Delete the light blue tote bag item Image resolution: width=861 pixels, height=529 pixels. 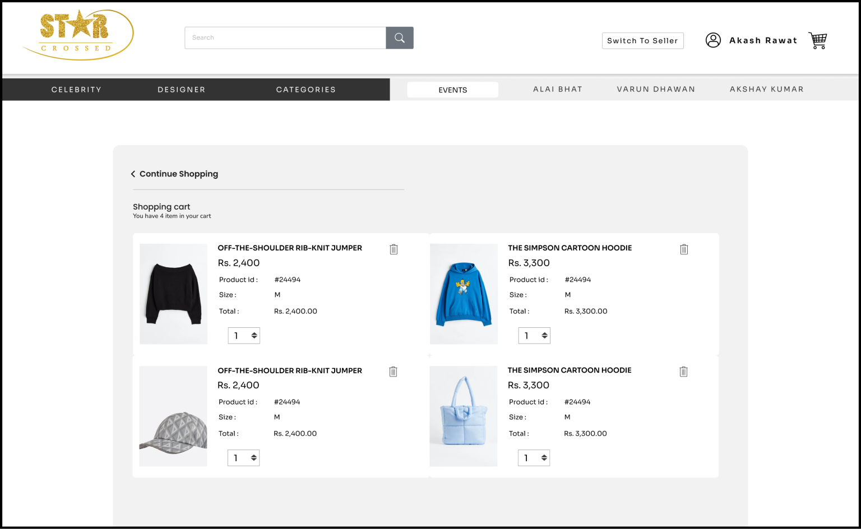pos(683,372)
